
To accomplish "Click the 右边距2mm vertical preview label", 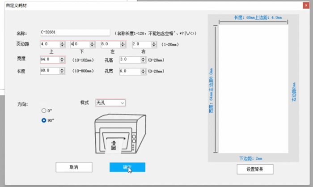I will click(294, 92).
